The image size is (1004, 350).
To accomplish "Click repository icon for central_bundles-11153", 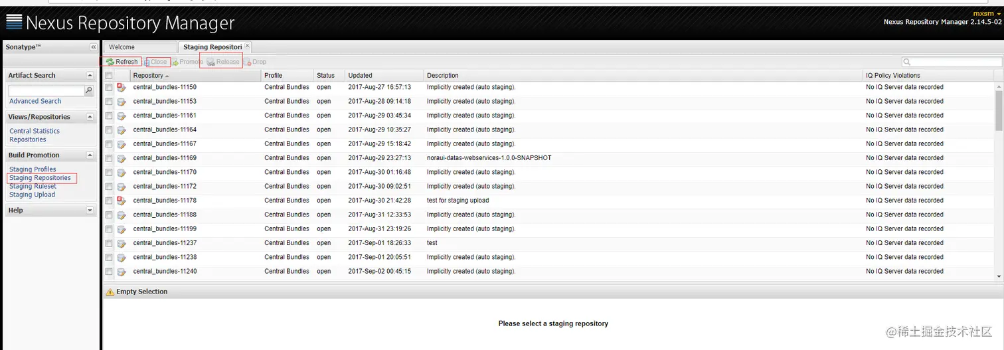I will click(122, 102).
